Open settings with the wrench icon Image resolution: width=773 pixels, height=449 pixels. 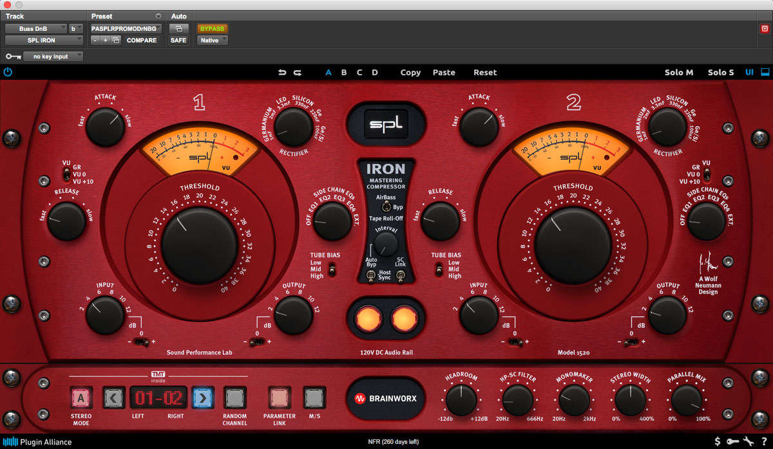pyautogui.click(x=749, y=441)
